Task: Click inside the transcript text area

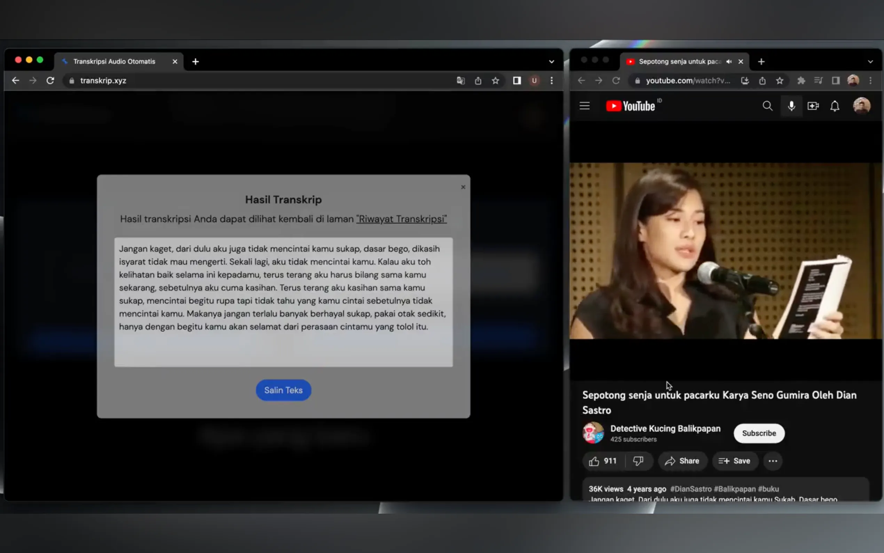Action: 283,302
